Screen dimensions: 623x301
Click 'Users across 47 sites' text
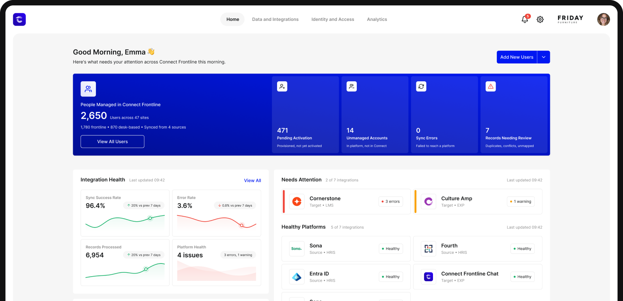(129, 118)
